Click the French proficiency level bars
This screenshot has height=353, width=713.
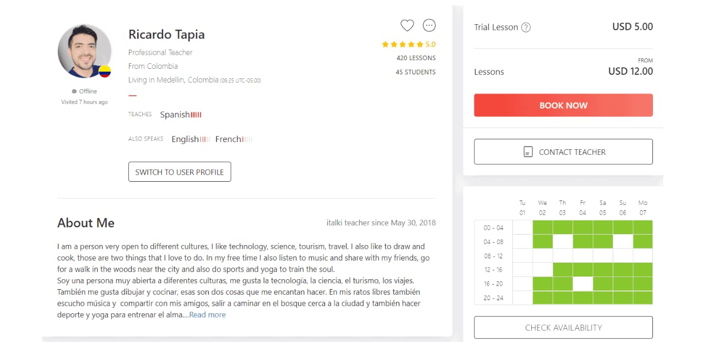click(247, 139)
